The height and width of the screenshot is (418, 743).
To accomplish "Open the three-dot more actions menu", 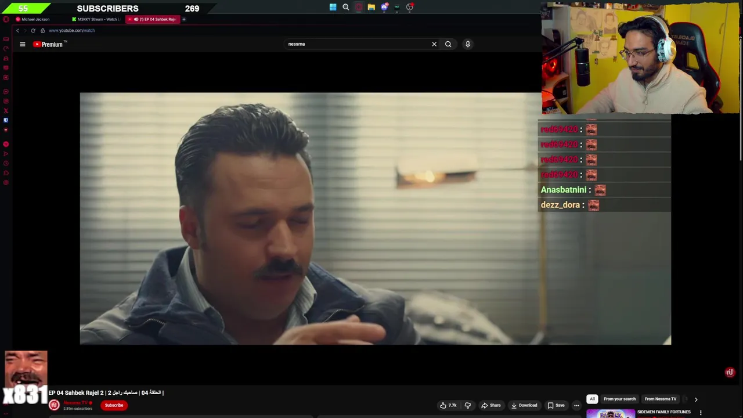I will coord(576,405).
